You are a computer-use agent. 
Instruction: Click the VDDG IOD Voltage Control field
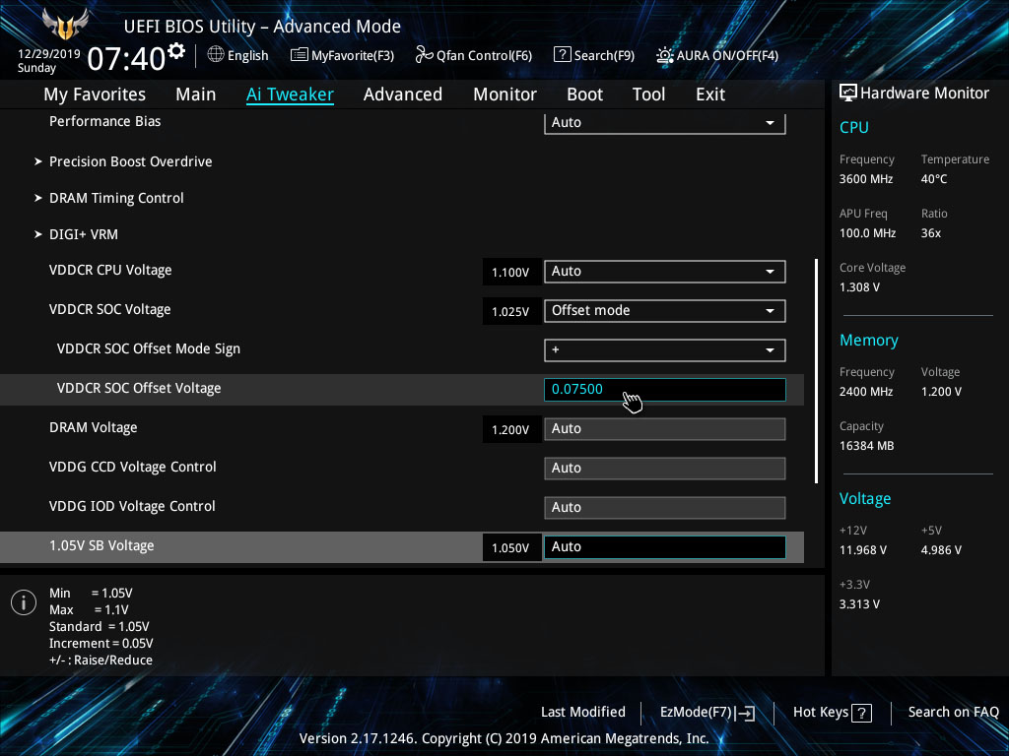click(665, 507)
